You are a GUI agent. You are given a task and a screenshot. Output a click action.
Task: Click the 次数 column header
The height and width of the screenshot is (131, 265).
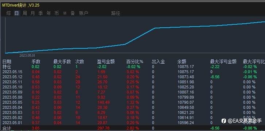point(79,61)
